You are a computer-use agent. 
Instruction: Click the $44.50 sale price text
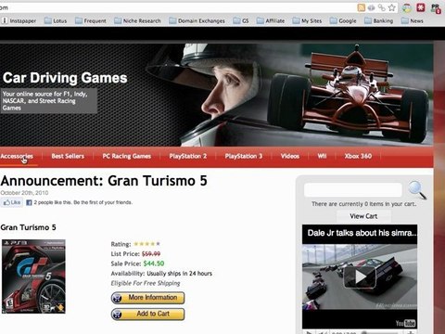point(154,263)
